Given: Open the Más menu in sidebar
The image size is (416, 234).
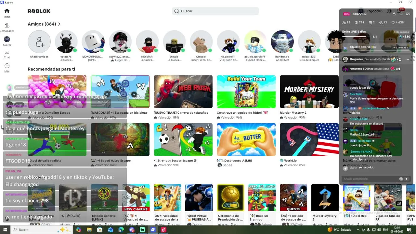Looking at the screenshot, I should [x=7, y=68].
